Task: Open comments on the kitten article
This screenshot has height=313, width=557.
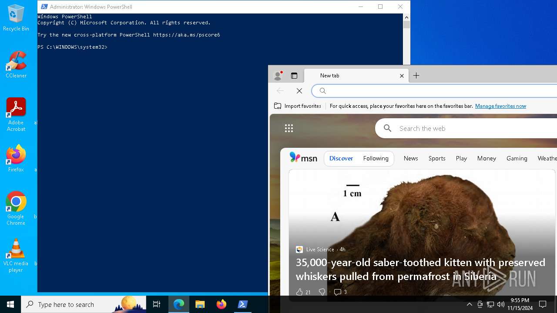Action: pyautogui.click(x=340, y=292)
